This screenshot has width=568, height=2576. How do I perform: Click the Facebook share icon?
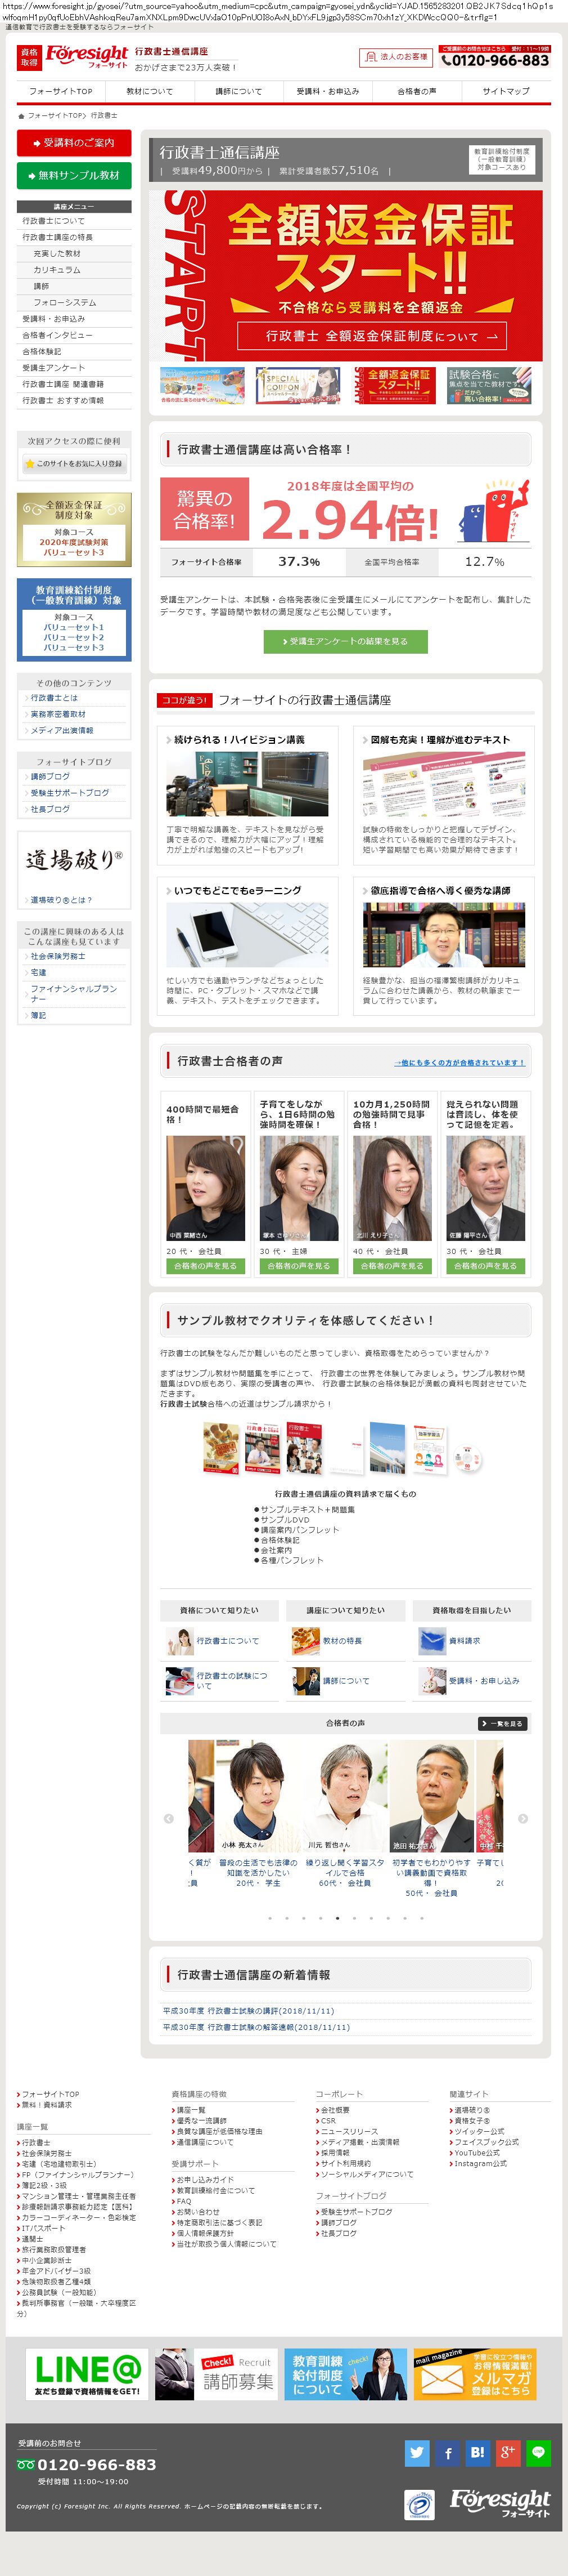point(447,2452)
